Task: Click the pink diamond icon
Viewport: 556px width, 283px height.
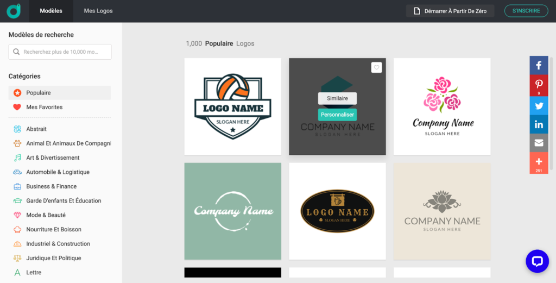Action: [x=17, y=215]
